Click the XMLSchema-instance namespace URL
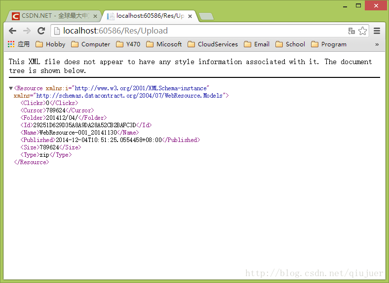 pos(141,88)
